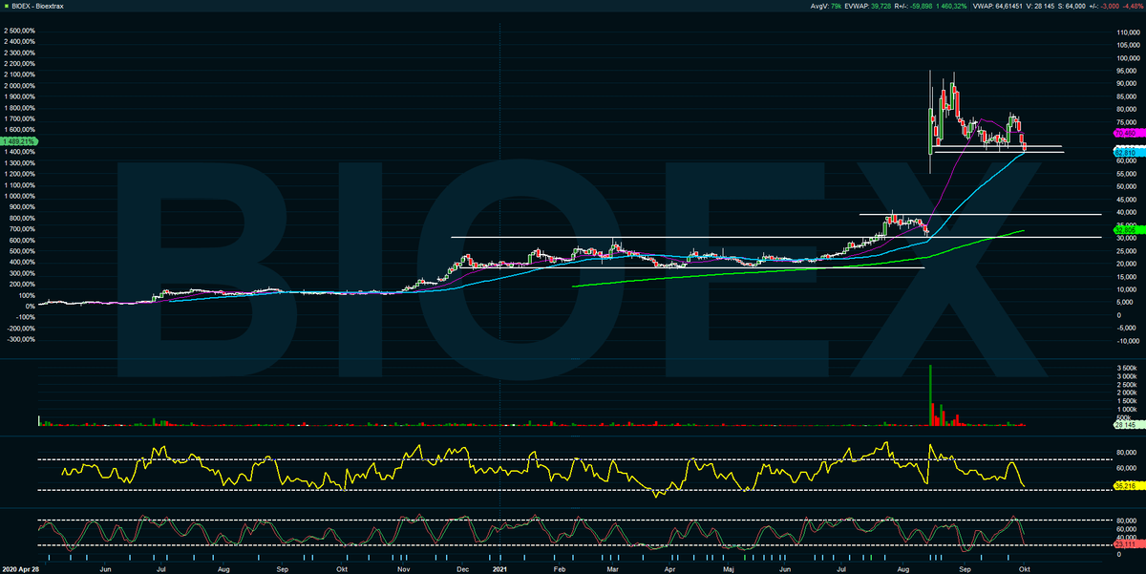The image size is (1146, 574).
Task: Select the -3,000 change value
Action: tap(1112, 7)
